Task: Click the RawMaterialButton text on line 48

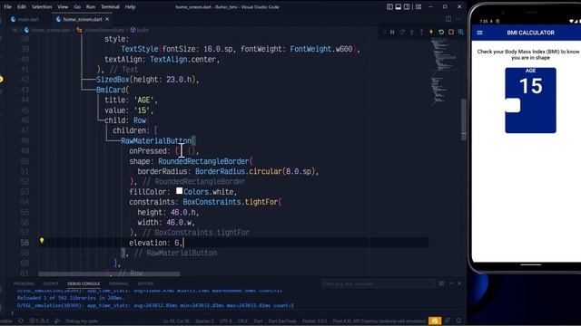Action: 156,141
